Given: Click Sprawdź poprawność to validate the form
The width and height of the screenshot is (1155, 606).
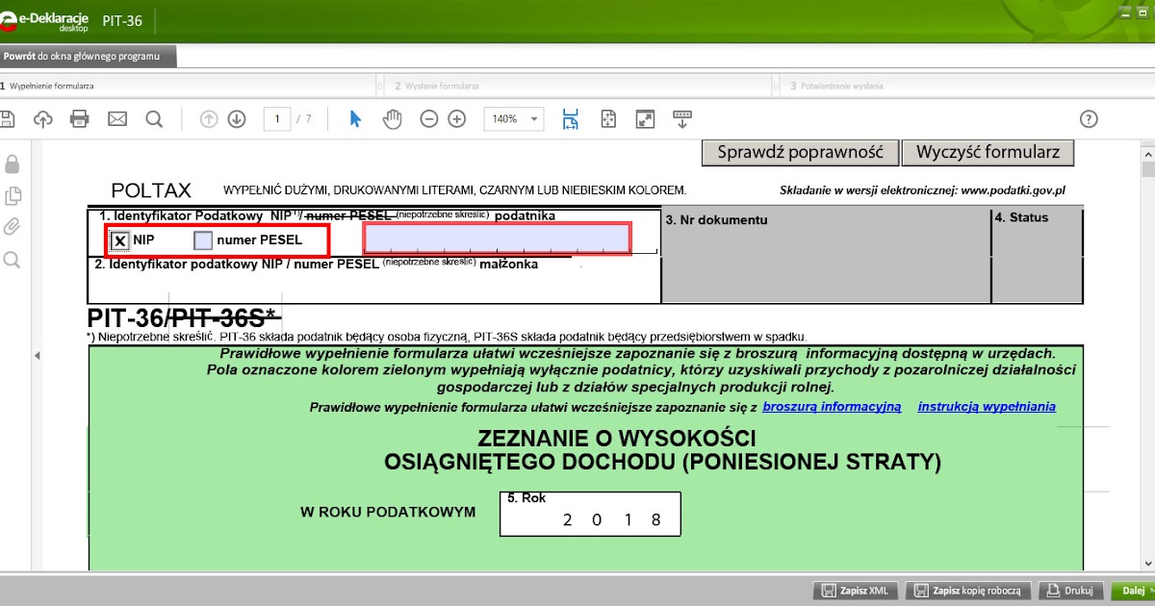Looking at the screenshot, I should (x=800, y=151).
